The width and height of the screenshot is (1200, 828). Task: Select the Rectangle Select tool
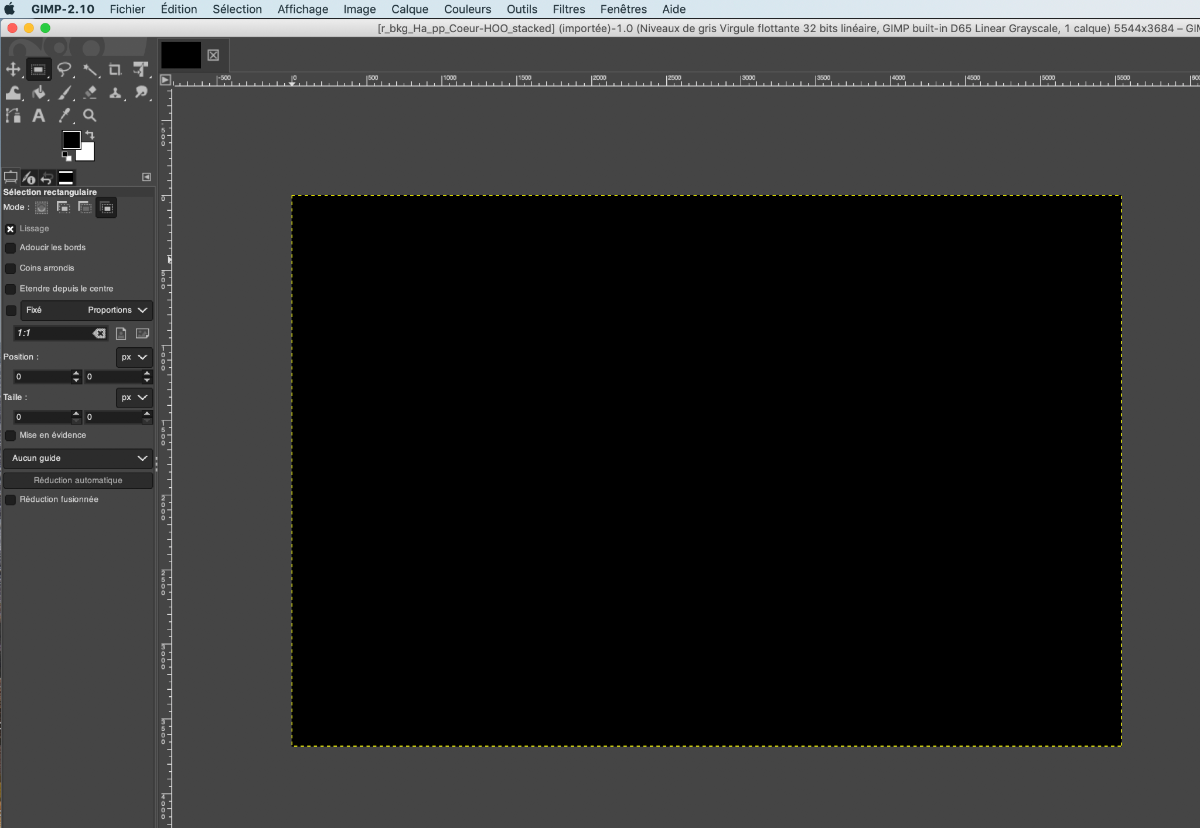click(x=38, y=70)
